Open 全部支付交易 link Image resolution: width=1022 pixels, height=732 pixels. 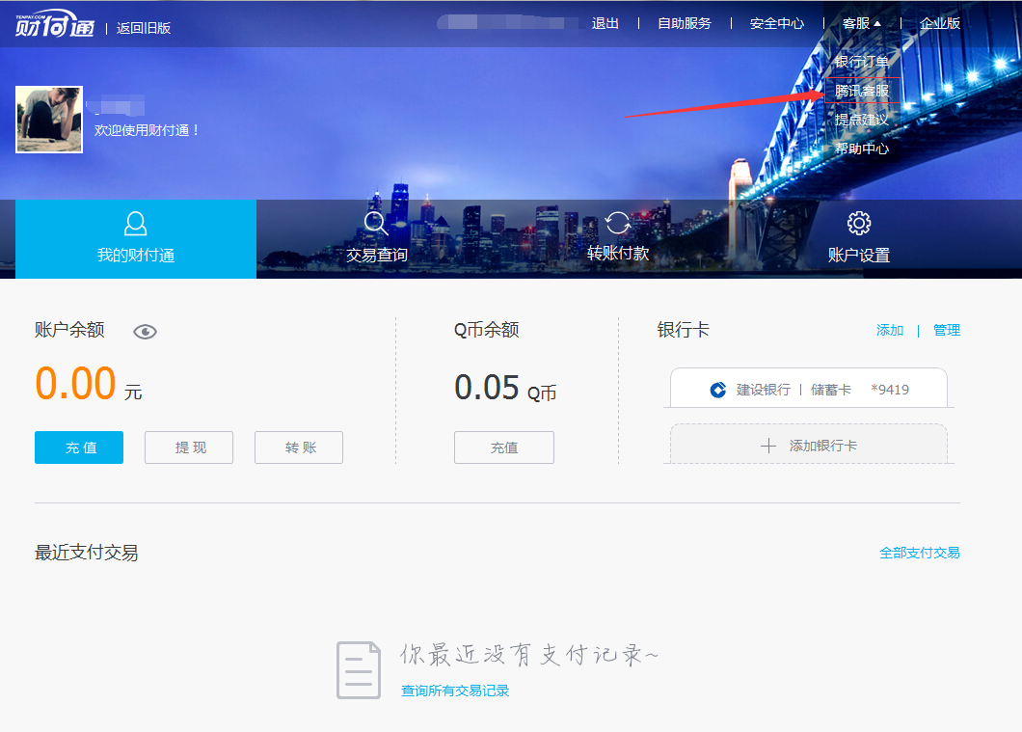tap(919, 553)
